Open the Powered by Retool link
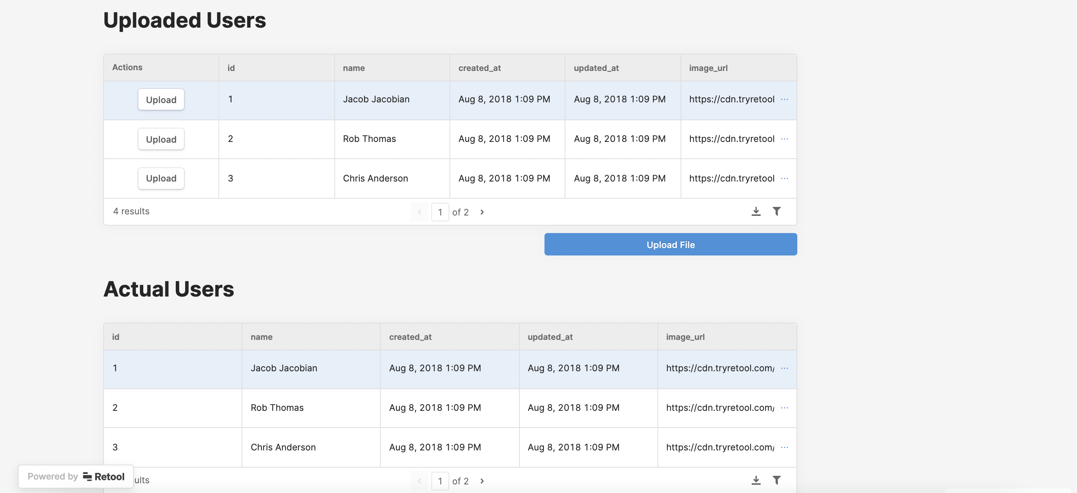1077x493 pixels. coord(76,476)
